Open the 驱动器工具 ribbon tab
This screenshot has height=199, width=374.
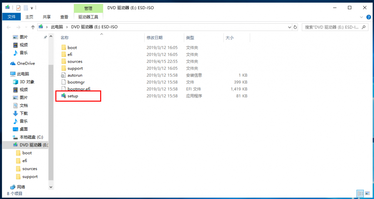coord(88,17)
